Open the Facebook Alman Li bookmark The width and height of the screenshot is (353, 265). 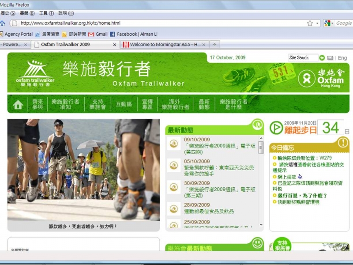pyautogui.click(x=134, y=34)
